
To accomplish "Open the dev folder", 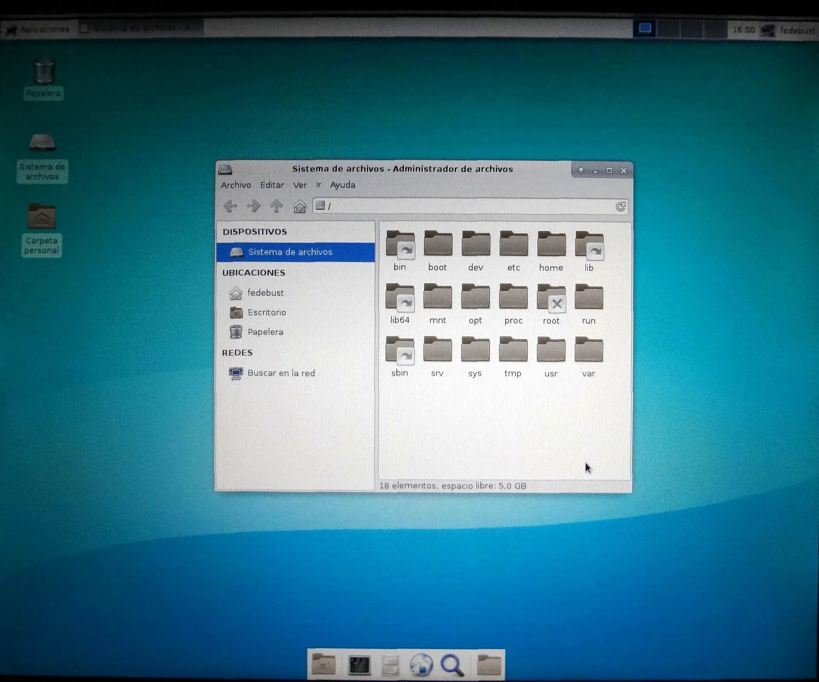I will click(475, 250).
